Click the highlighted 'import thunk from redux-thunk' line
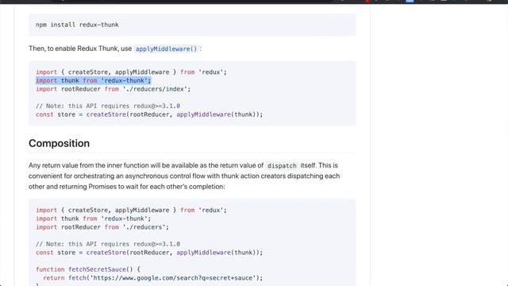 coord(94,80)
